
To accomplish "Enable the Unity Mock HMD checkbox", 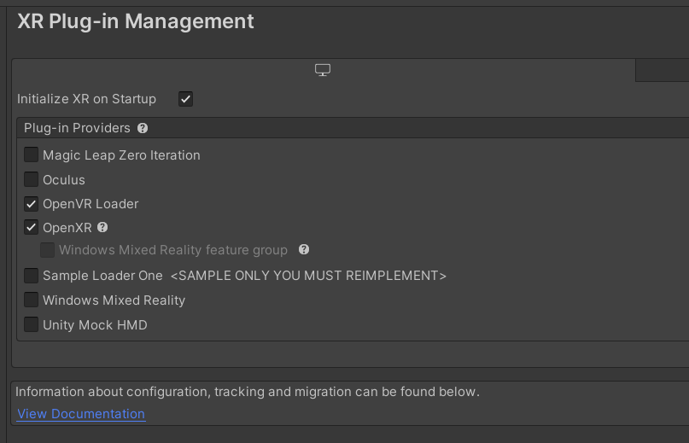I will pyautogui.click(x=32, y=325).
